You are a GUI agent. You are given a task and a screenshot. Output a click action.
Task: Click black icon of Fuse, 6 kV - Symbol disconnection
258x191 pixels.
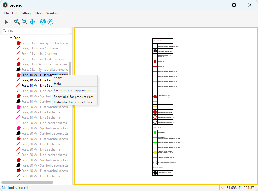point(18,70)
